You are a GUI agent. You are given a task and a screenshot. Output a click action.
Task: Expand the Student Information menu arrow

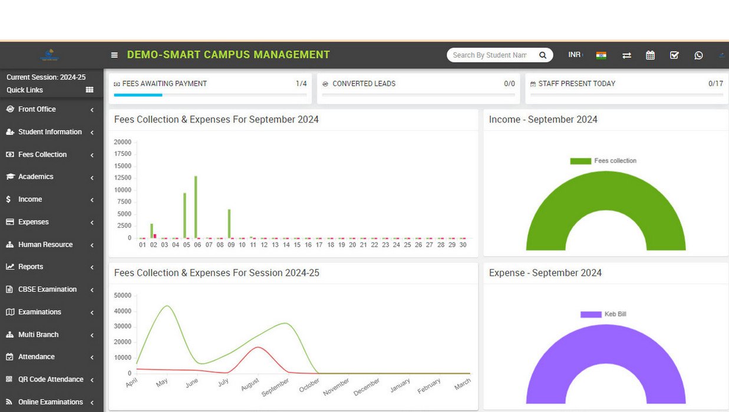[x=92, y=132]
